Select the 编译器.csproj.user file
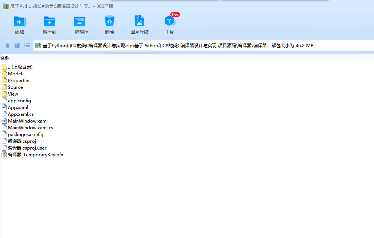Screen dimensions: 374x238 point(24,148)
